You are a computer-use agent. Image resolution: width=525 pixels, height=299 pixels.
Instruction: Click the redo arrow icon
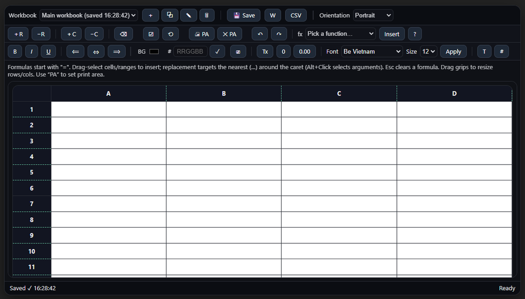tap(279, 34)
